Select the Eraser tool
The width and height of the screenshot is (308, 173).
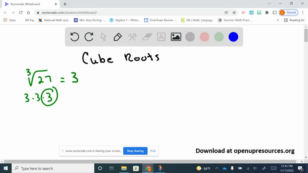tap(146, 37)
